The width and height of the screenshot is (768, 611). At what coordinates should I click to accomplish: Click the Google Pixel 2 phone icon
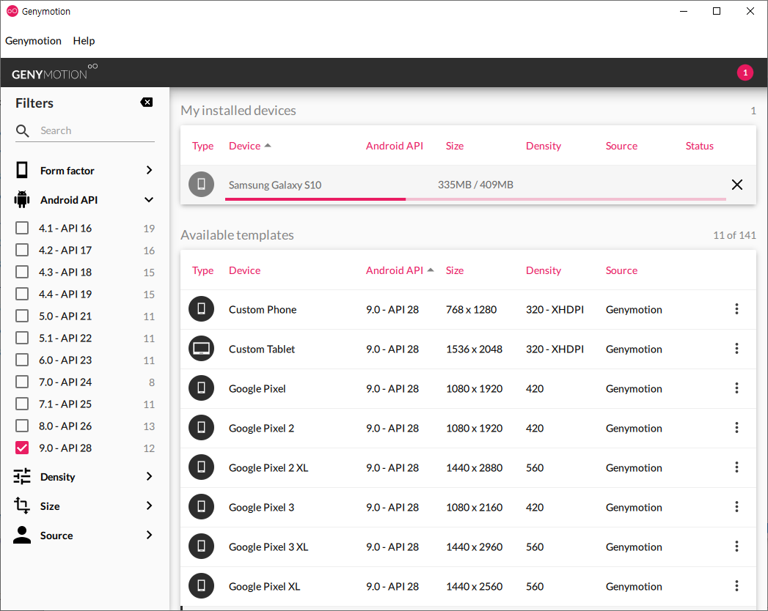click(201, 428)
